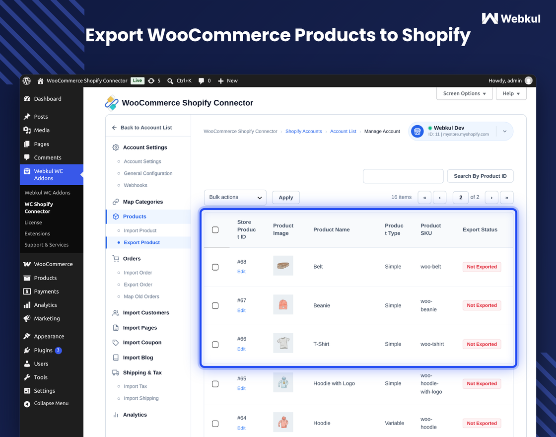The image size is (556, 437).
Task: Click the Payments dollar icon
Action: click(x=27, y=291)
